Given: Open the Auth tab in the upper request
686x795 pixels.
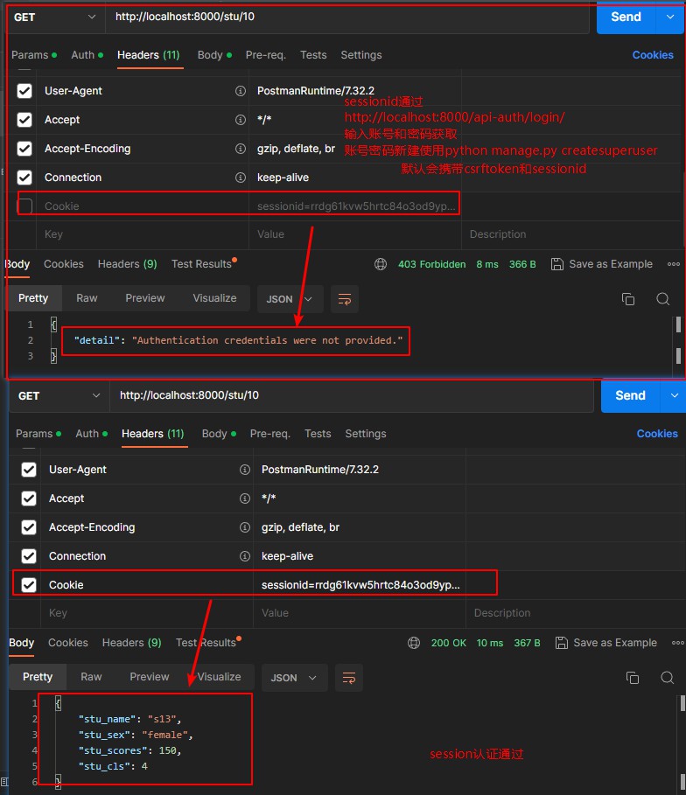Looking at the screenshot, I should click(x=87, y=55).
